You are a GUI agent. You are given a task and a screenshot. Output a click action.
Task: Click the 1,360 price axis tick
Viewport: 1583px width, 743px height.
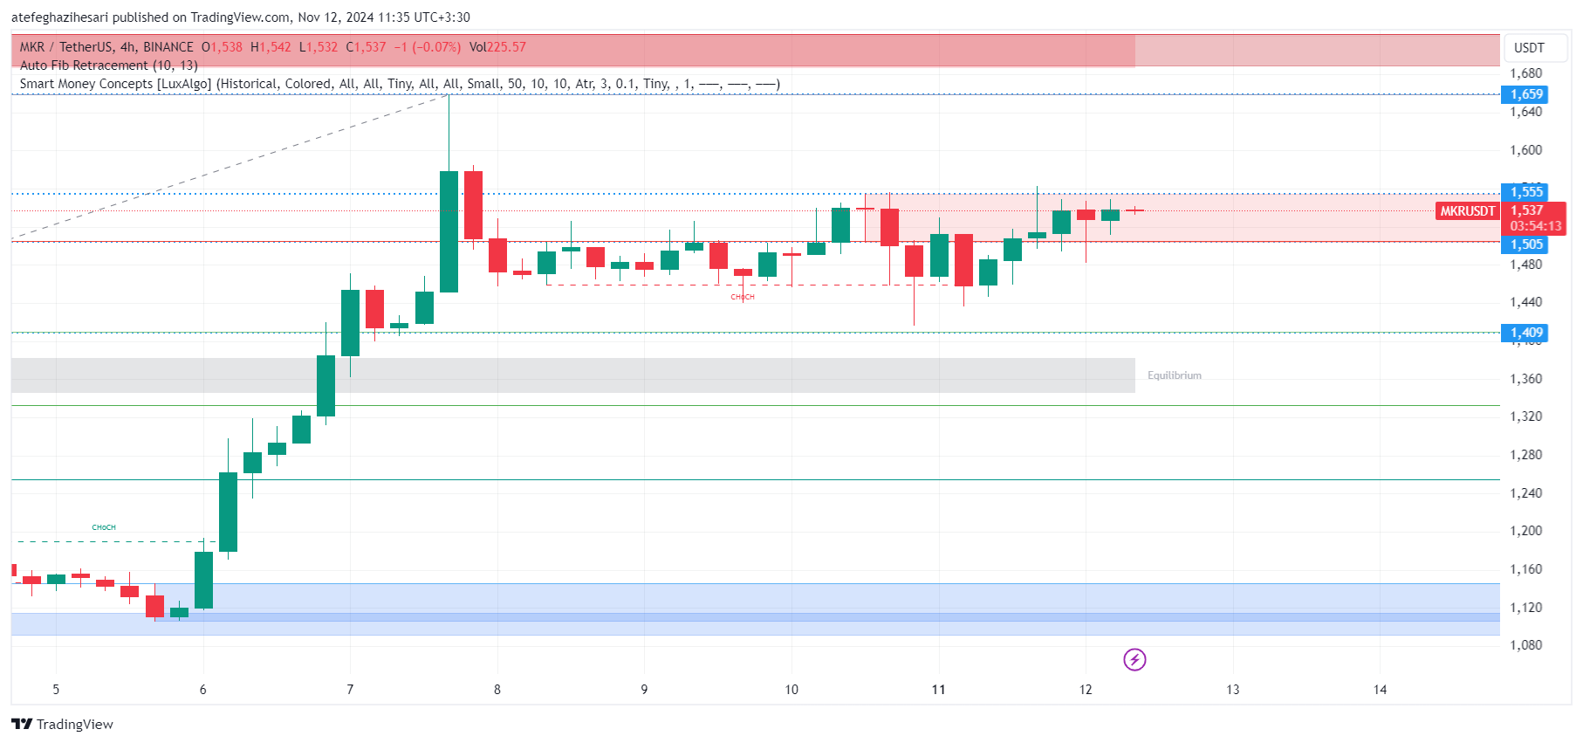pos(1526,379)
